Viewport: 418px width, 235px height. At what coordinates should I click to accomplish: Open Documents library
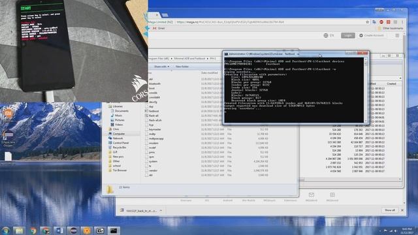tap(121, 111)
